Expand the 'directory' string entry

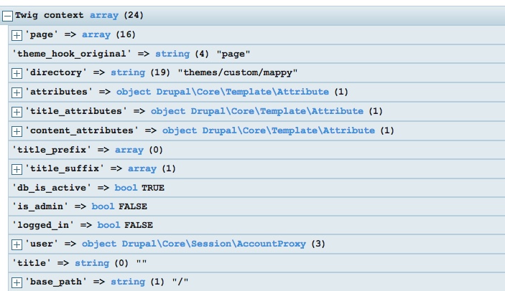[17, 73]
